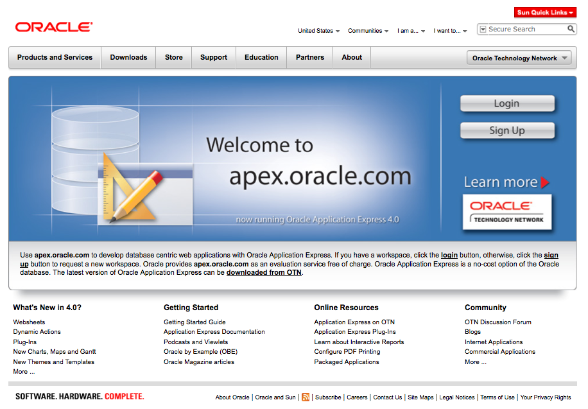Viewport: 588px width, 409px height.
Task: Open Contact Us footer link
Action: pyautogui.click(x=387, y=397)
